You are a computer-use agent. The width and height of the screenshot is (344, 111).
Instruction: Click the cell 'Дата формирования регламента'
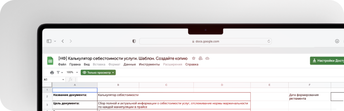[310, 97]
